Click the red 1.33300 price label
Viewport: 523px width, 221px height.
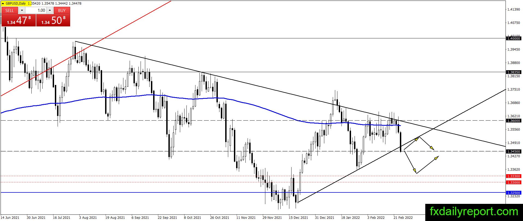click(513, 176)
